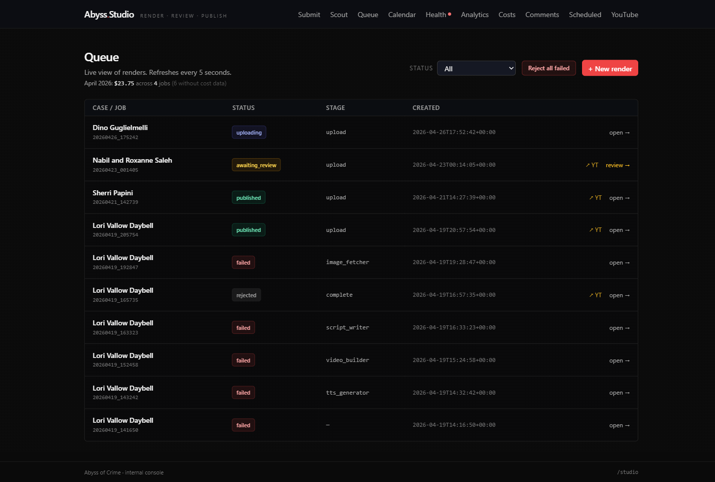This screenshot has width=715, height=482.
Task: Click the awaiting_review status badge
Action: point(256,165)
